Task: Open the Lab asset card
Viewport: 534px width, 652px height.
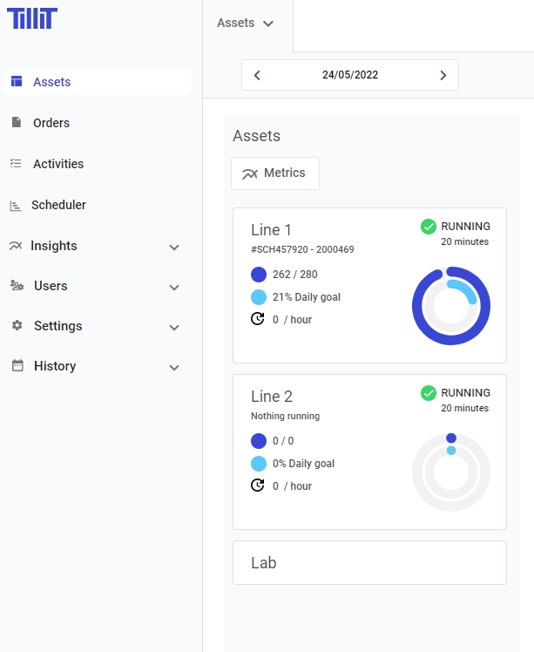Action: [369, 563]
